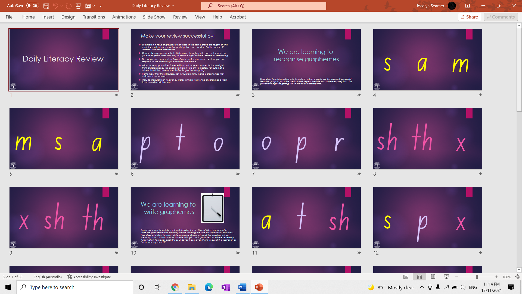Show hidden system tray icons chevron
522x294 pixels.
(x=422, y=287)
